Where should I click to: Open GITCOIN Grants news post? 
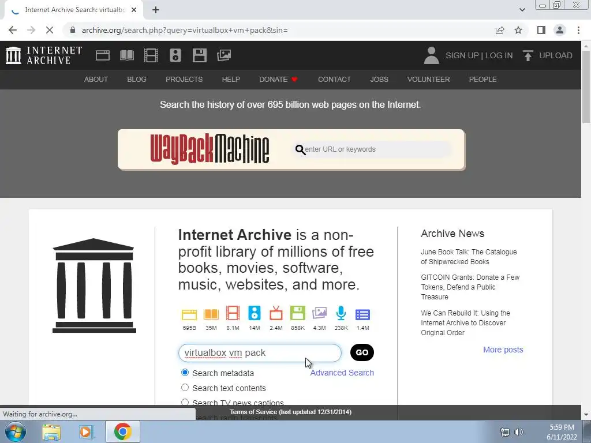pos(470,287)
